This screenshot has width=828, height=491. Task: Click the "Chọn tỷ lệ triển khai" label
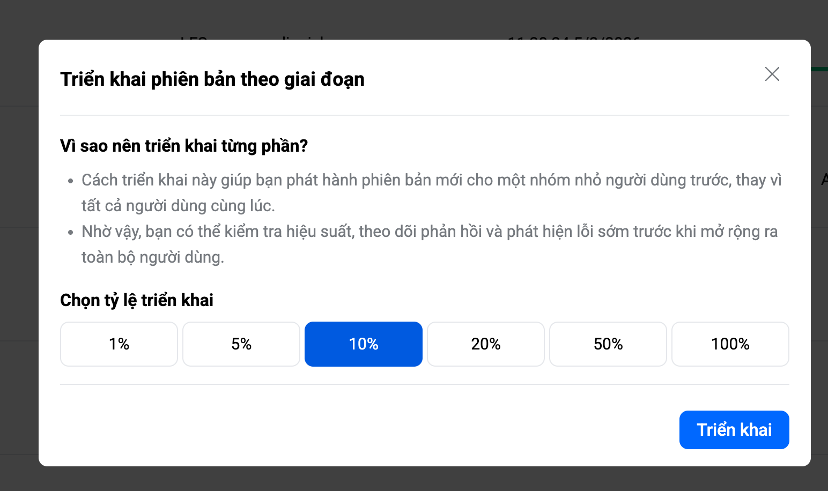coord(137,300)
